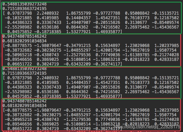Select value 2.26975462 in the first printed array
The width and height of the screenshot is (183, 132).
coord(137,27)
